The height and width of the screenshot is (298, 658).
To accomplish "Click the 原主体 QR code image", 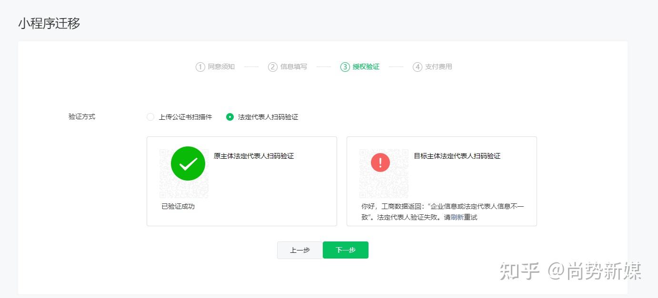I will click(x=184, y=173).
